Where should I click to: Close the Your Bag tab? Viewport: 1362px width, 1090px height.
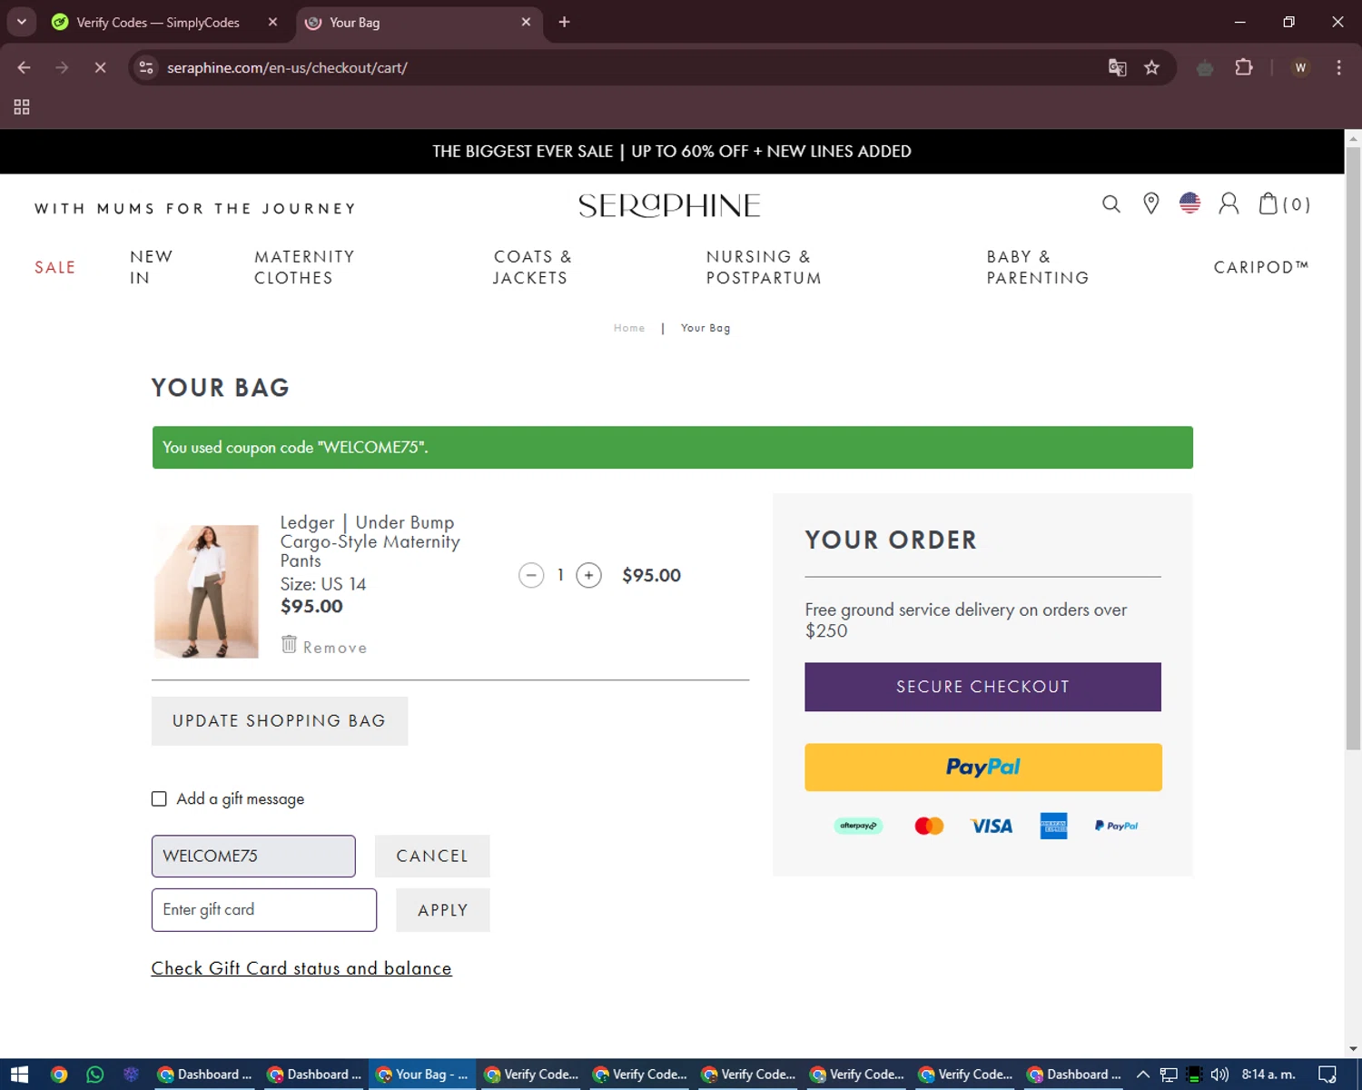526,22
